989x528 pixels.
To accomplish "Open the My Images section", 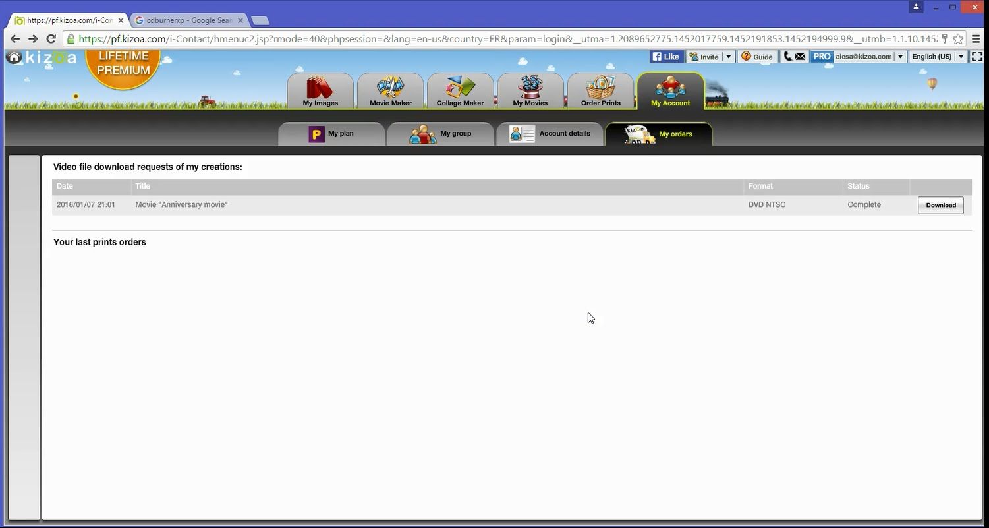I will (x=320, y=91).
